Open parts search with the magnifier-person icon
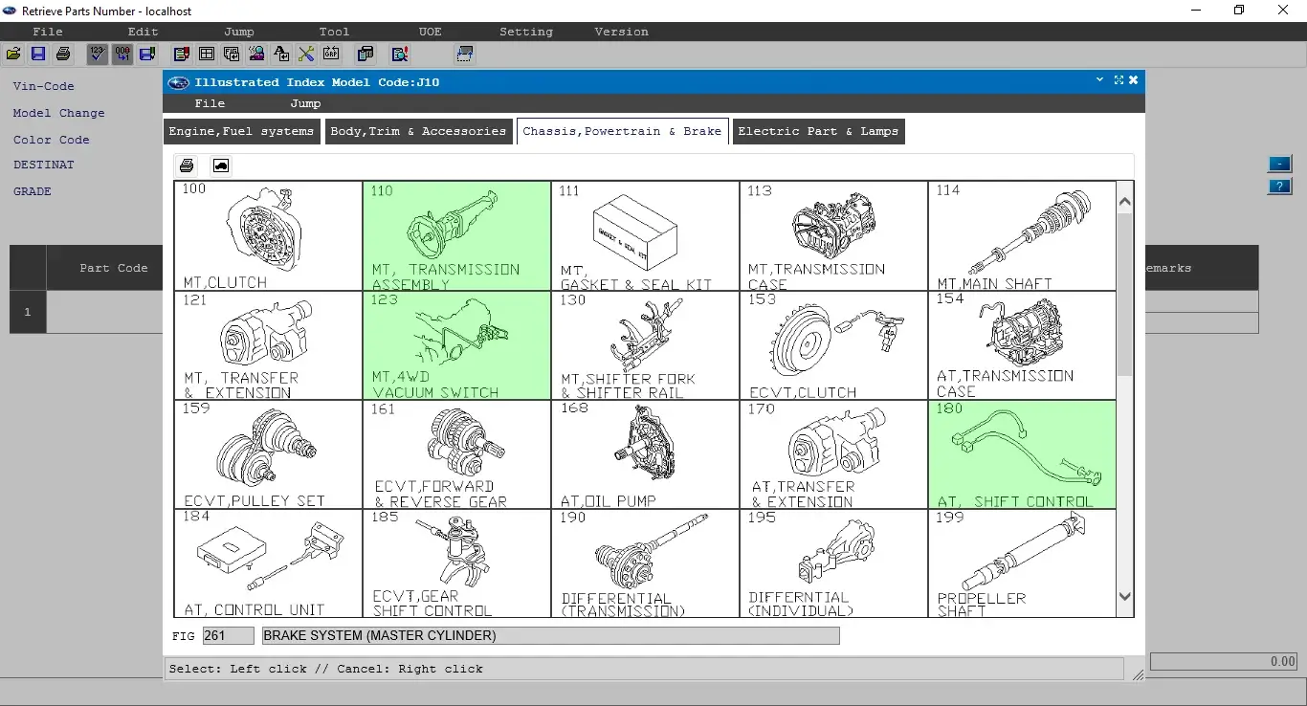This screenshot has height=706, width=1307. (256, 54)
